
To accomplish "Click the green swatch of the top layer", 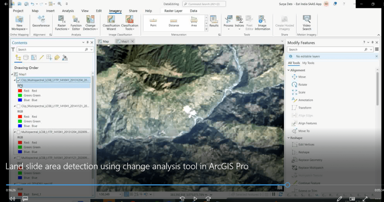I will [x=20, y=95].
